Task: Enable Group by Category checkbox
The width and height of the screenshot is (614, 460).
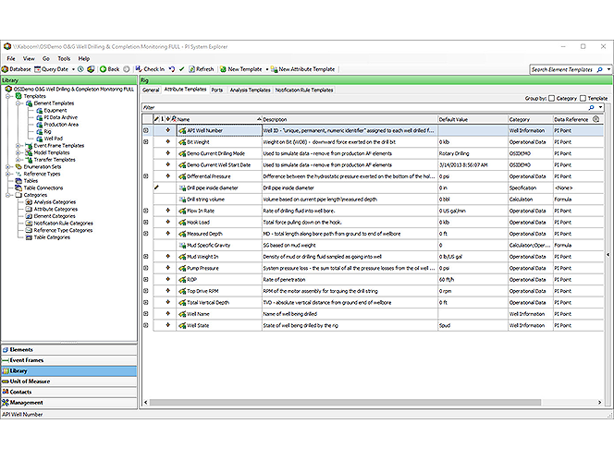Action: [552, 98]
